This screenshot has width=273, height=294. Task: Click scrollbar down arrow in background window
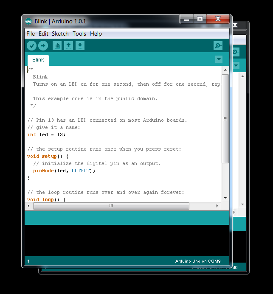click(x=242, y=204)
